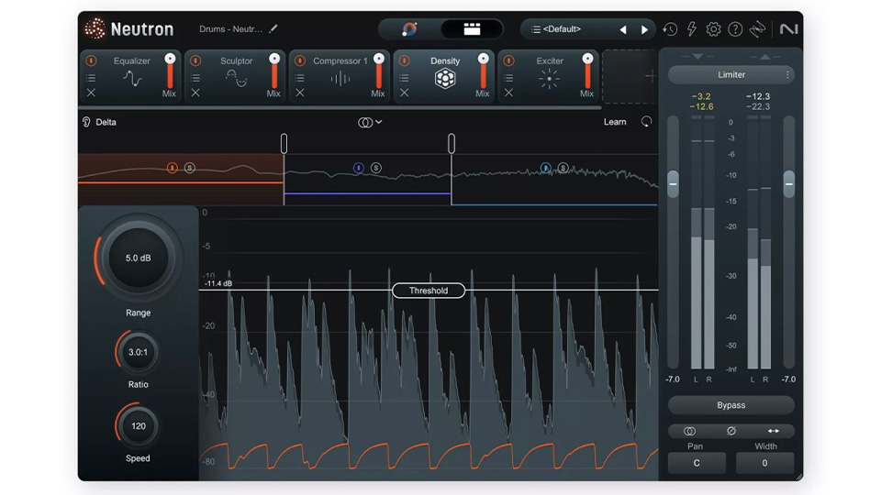Toggle the Equalizer module power button
The width and height of the screenshot is (881, 495).
click(x=91, y=61)
